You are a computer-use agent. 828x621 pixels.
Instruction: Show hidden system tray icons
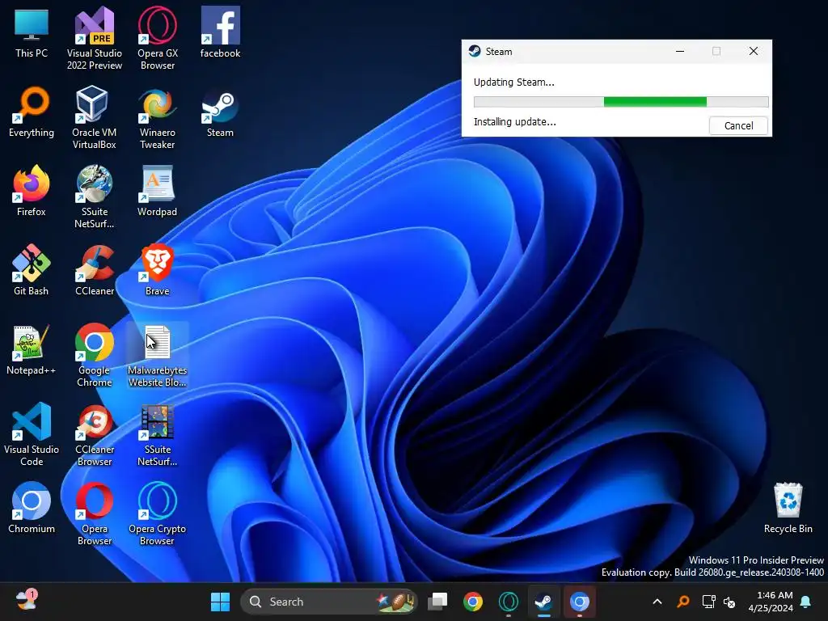pos(657,602)
